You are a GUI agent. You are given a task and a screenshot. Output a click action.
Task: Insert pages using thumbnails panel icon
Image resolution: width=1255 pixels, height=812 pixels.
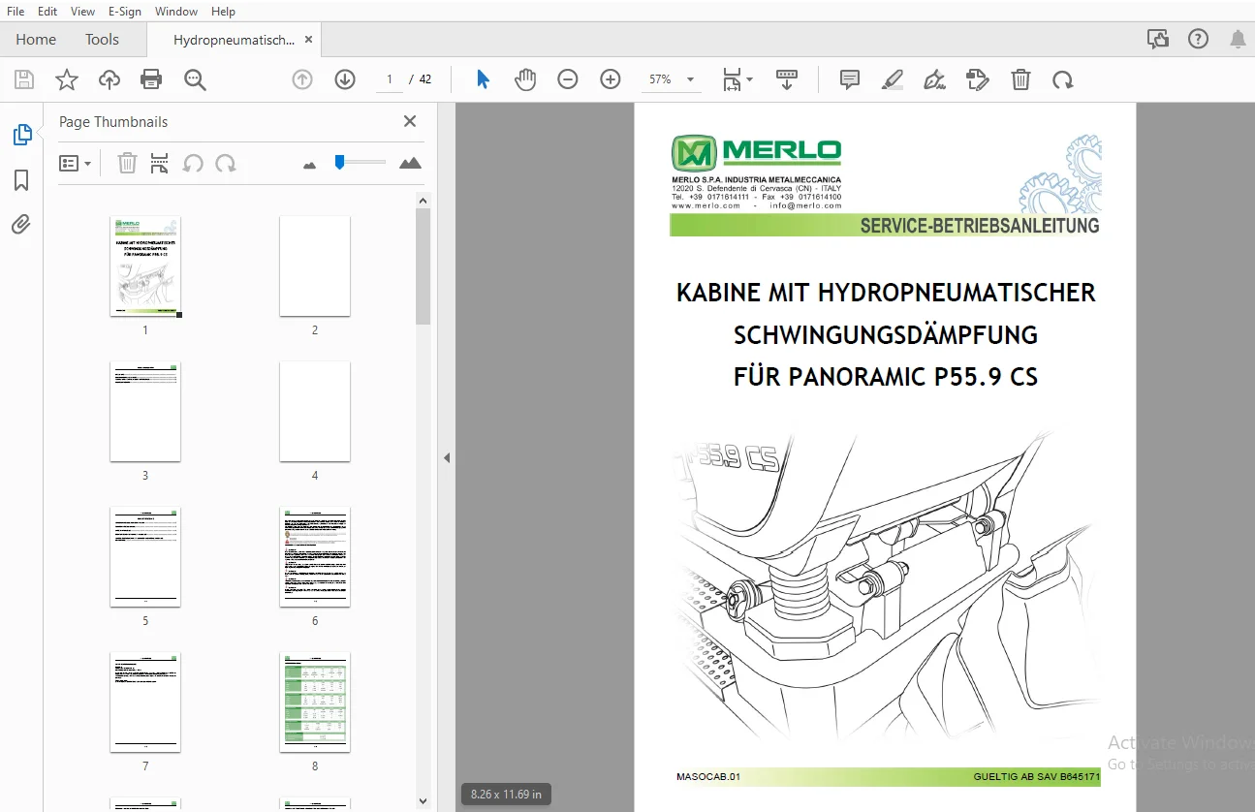160,163
